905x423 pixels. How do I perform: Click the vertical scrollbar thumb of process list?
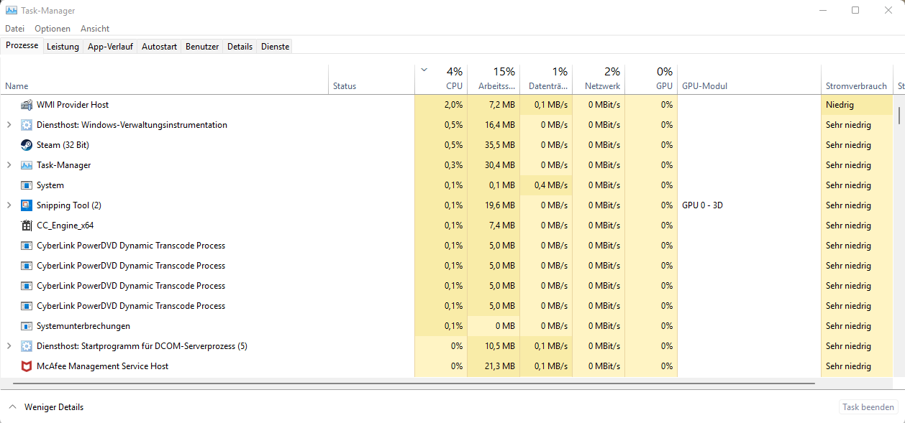point(899,116)
